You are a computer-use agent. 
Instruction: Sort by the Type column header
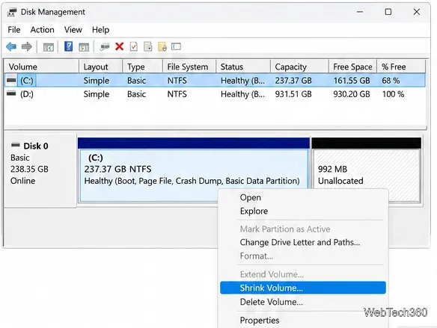(x=143, y=66)
